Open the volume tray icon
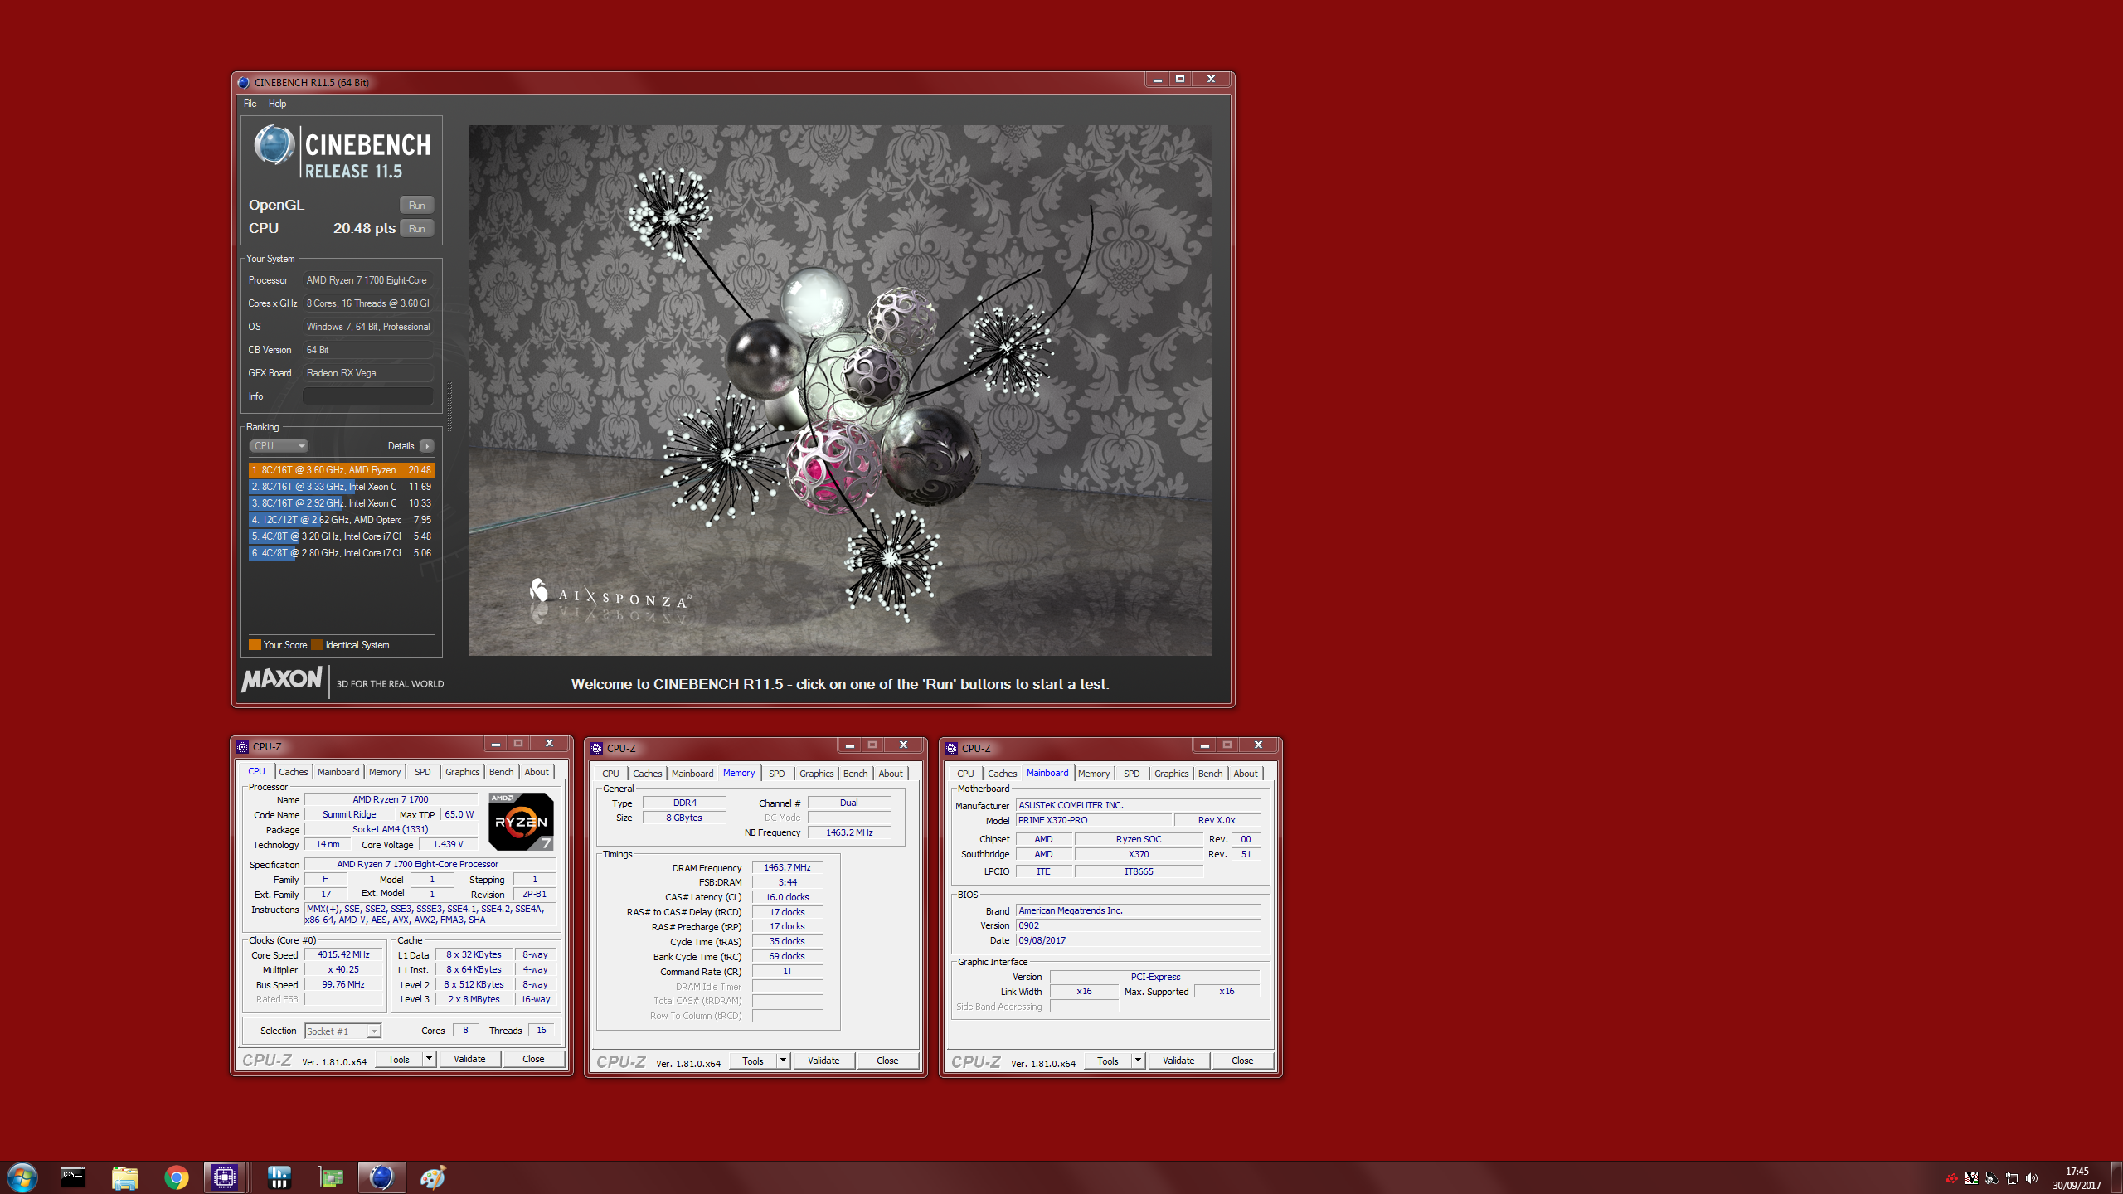2123x1194 pixels. [x=2032, y=1178]
